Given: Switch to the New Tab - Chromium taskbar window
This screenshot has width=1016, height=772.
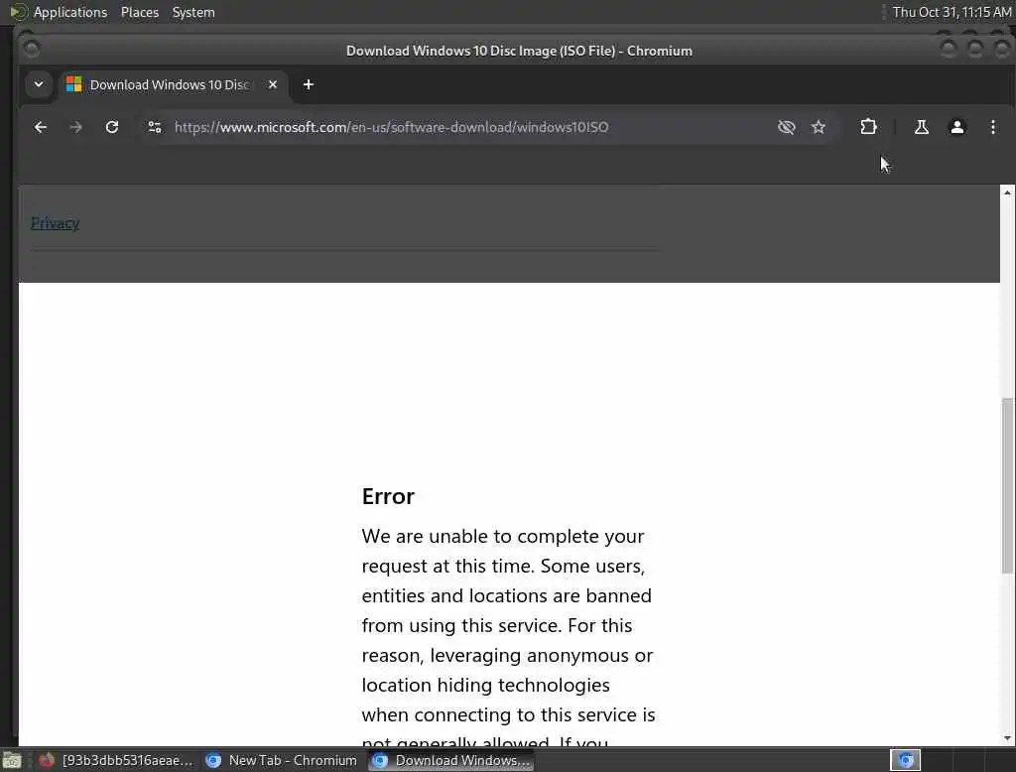Looking at the screenshot, I should pyautogui.click(x=281, y=760).
